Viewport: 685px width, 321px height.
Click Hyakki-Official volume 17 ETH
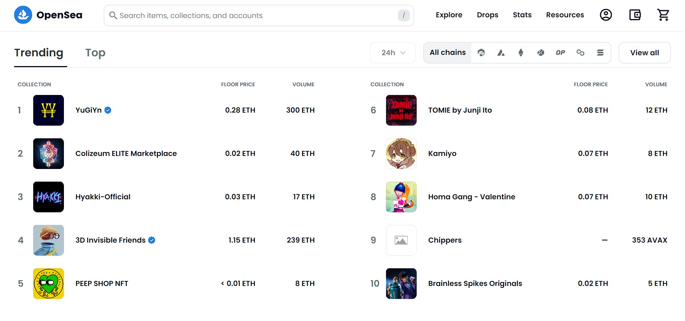(x=304, y=197)
